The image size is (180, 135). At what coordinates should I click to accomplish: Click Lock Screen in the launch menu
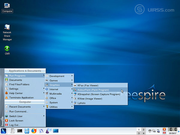click(16, 121)
